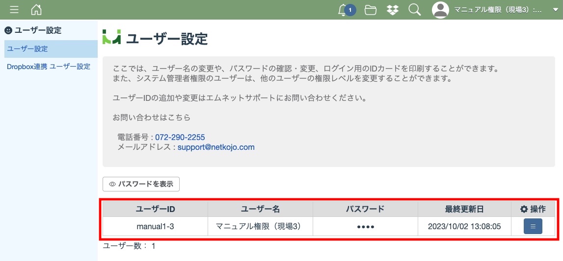This screenshot has height=261, width=563.
Task: Show passwords with the eye button
Action: click(x=141, y=184)
